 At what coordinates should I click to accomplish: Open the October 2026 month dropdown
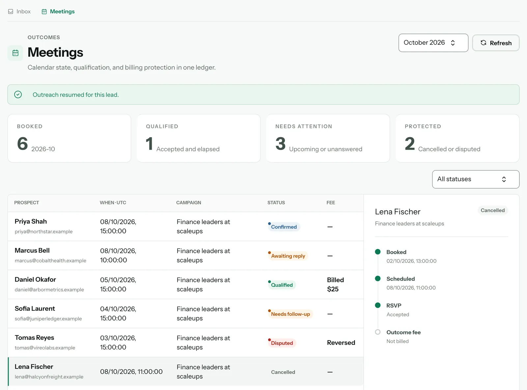(x=433, y=43)
